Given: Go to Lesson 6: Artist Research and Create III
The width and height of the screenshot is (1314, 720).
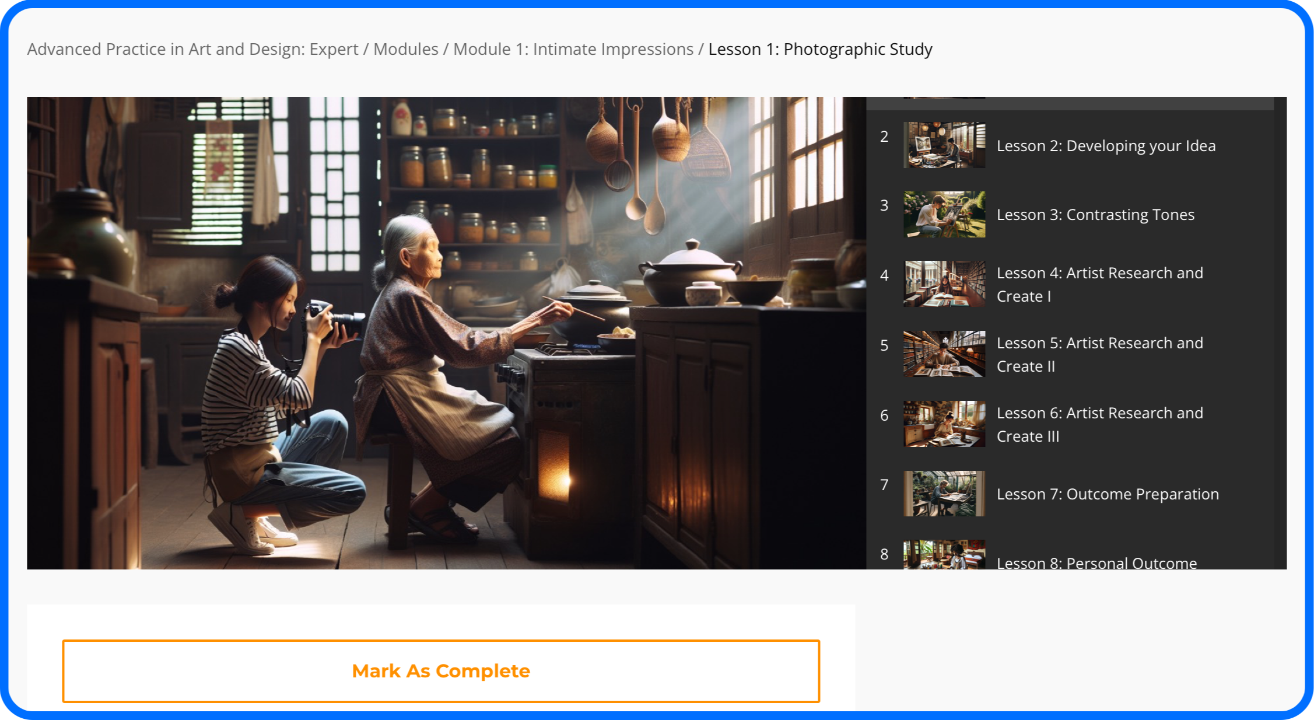Looking at the screenshot, I should click(1099, 424).
